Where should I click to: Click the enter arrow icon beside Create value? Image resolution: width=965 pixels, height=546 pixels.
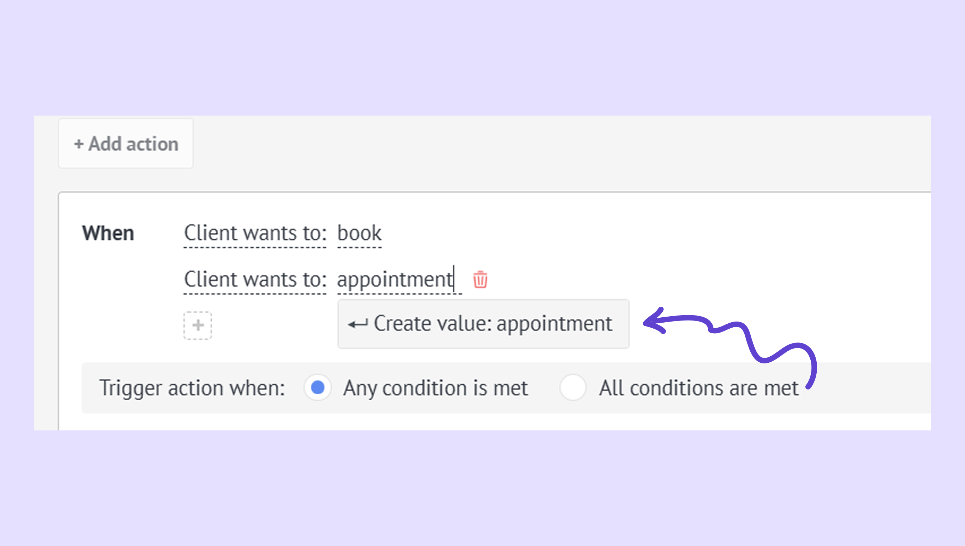(358, 324)
